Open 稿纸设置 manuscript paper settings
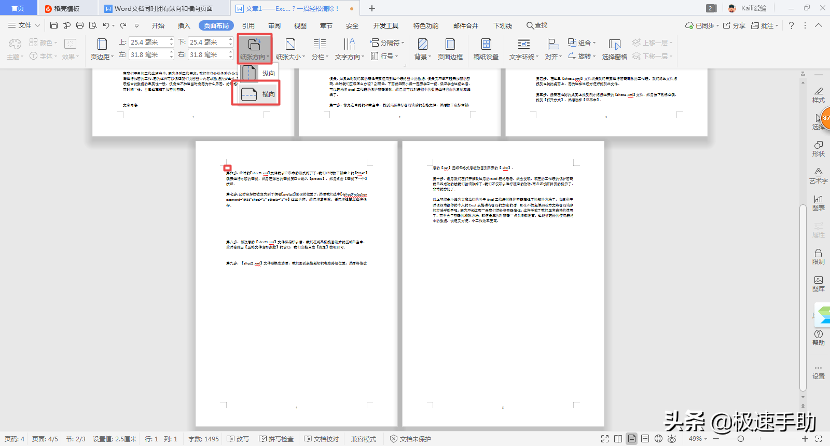 pos(486,49)
